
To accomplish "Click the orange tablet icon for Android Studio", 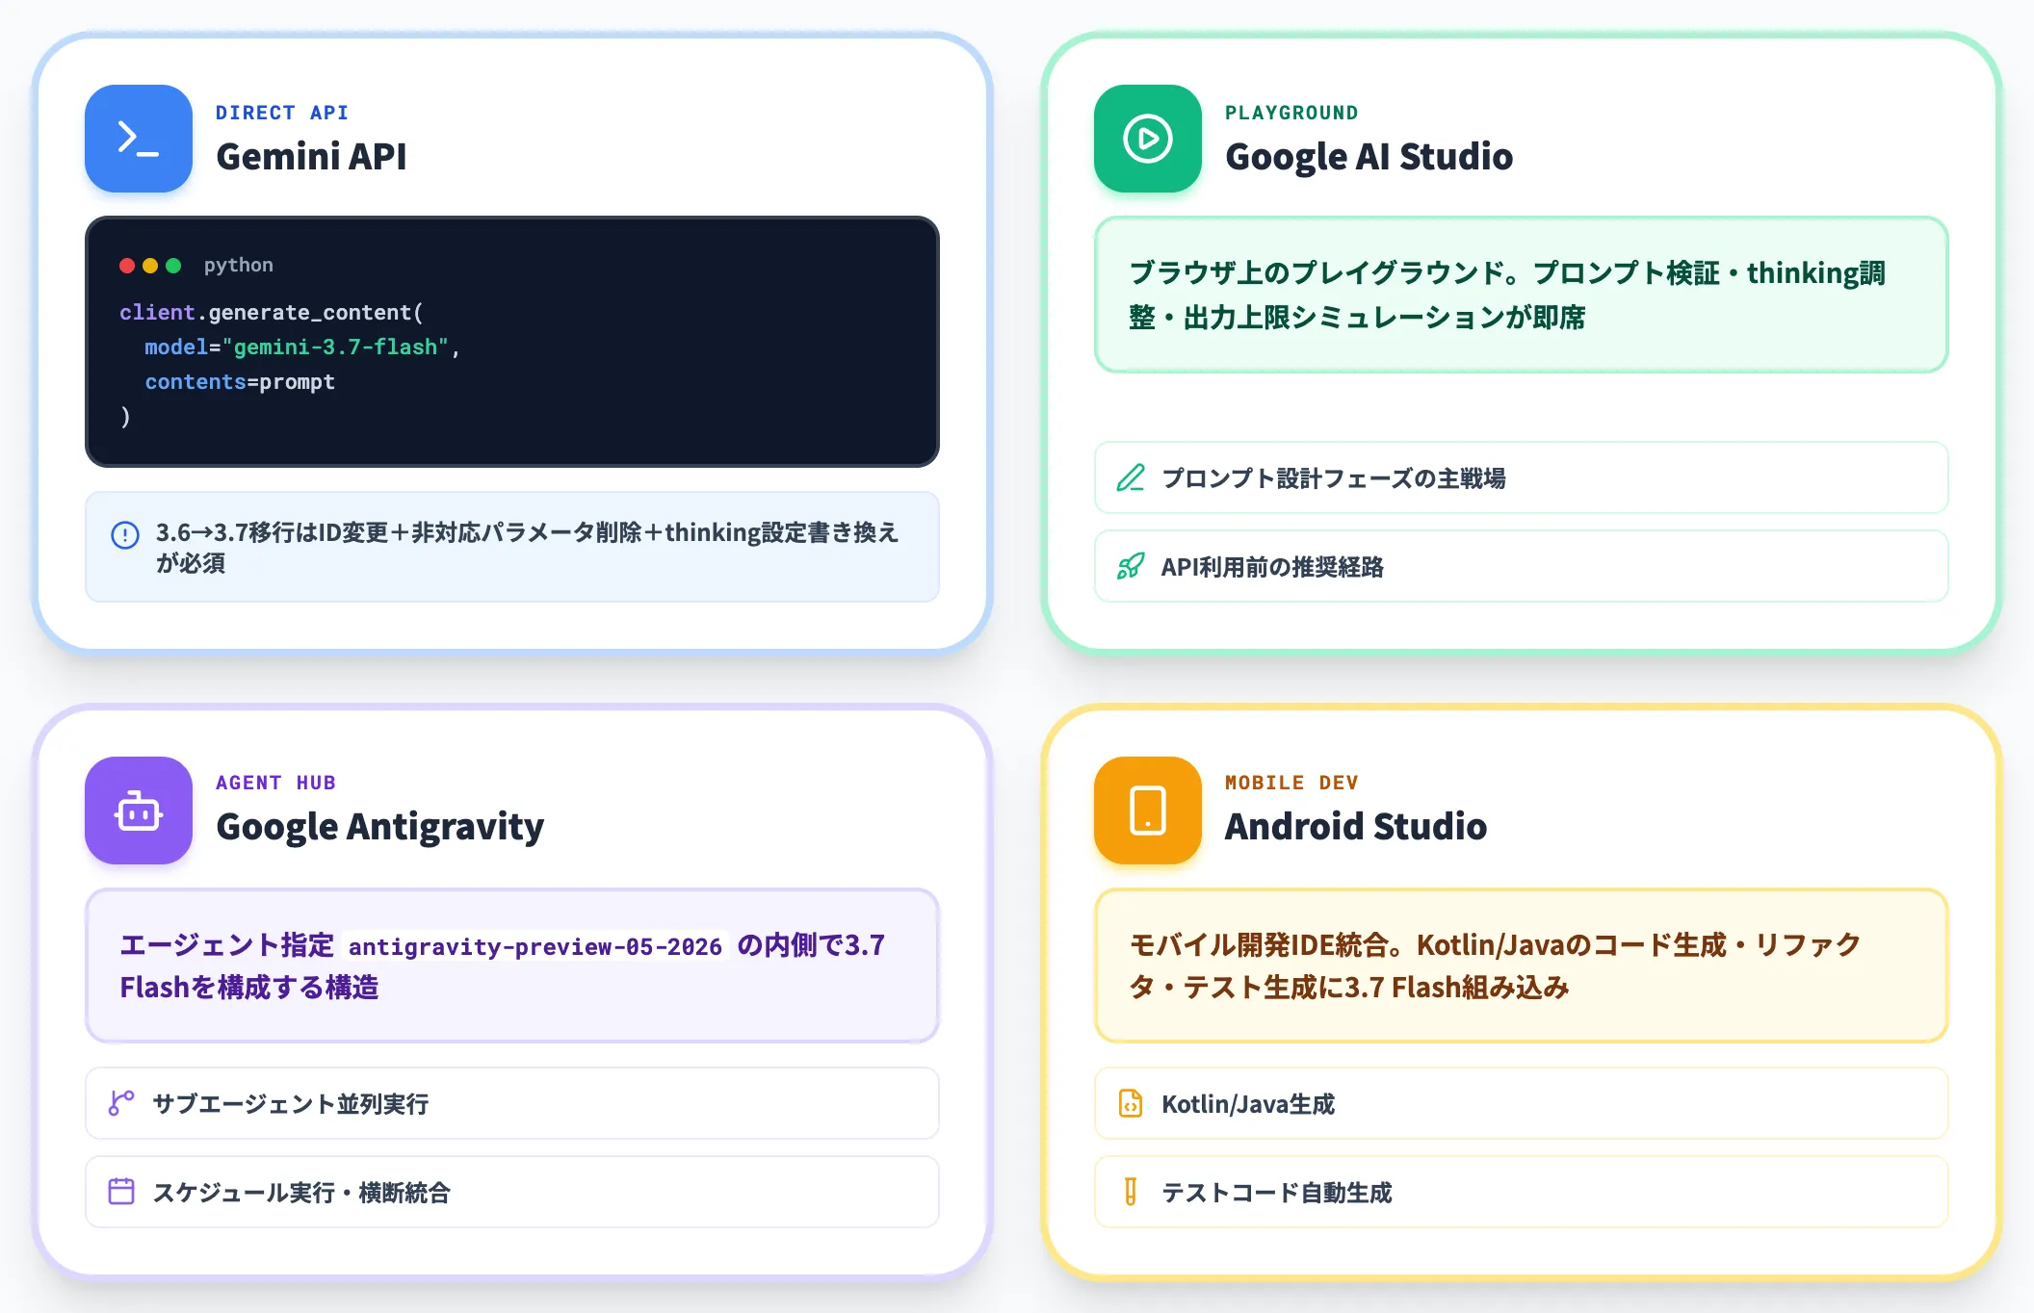I will coord(1148,811).
